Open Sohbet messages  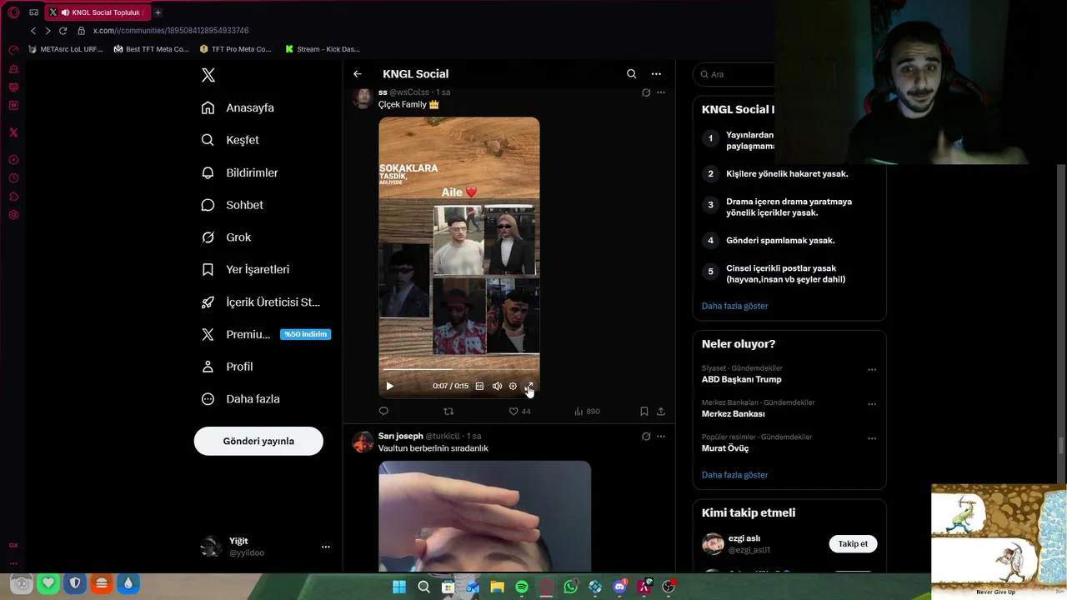233,205
